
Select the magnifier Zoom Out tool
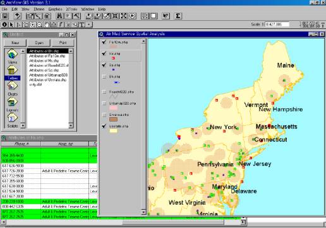(x=40, y=25)
